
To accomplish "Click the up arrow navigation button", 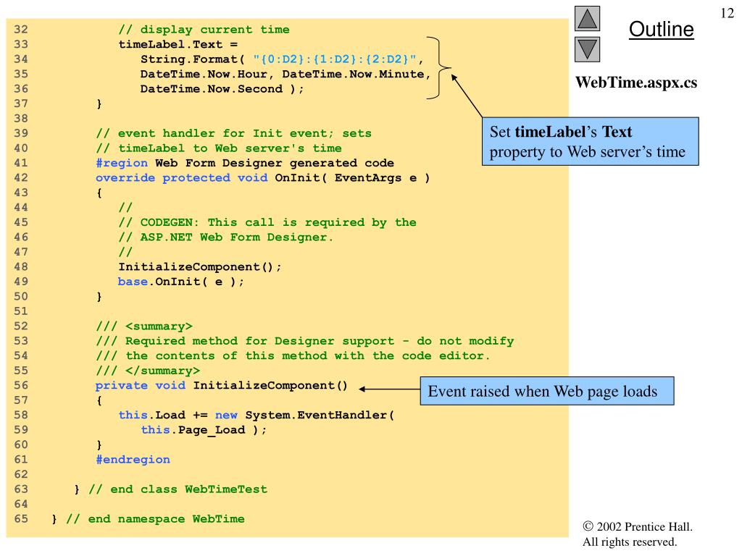I will click(x=587, y=18).
